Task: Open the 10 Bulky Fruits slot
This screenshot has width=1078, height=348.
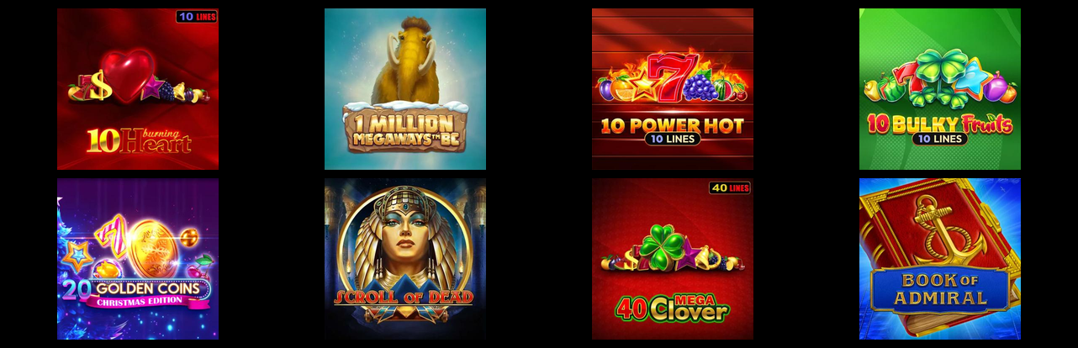Action: (x=940, y=89)
